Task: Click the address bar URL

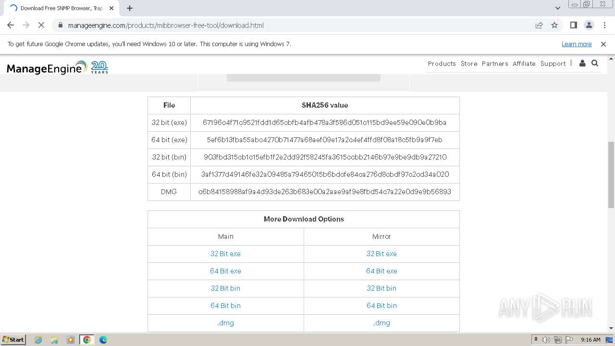Action: [166, 25]
